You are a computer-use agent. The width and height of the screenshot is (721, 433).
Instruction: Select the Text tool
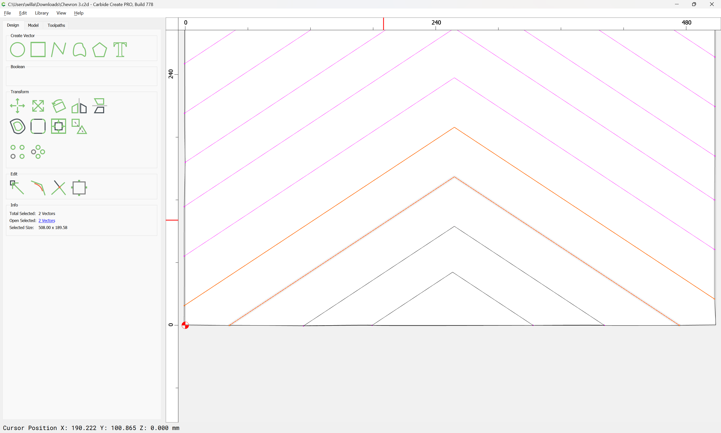pyautogui.click(x=120, y=50)
